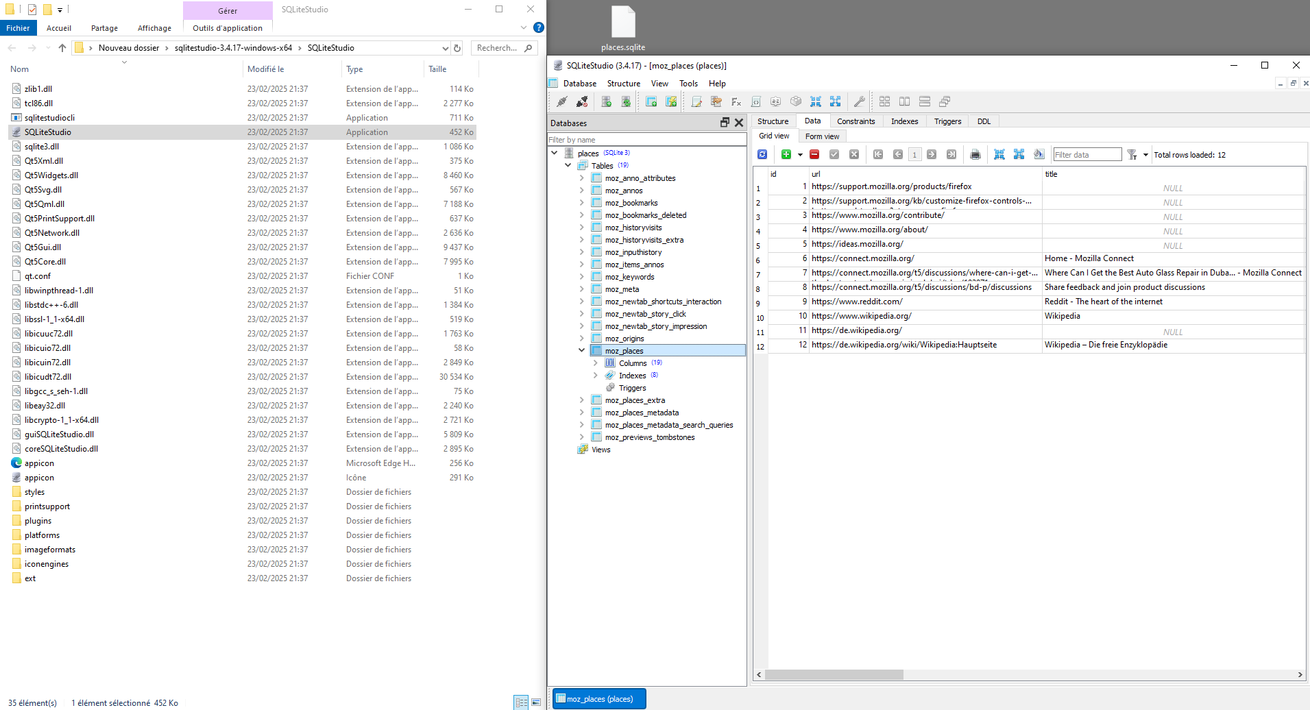Click the Create a table icon
This screenshot has height=710, width=1310.
(x=651, y=101)
